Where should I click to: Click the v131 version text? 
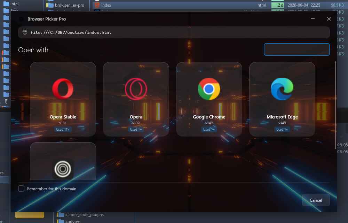(x=63, y=123)
